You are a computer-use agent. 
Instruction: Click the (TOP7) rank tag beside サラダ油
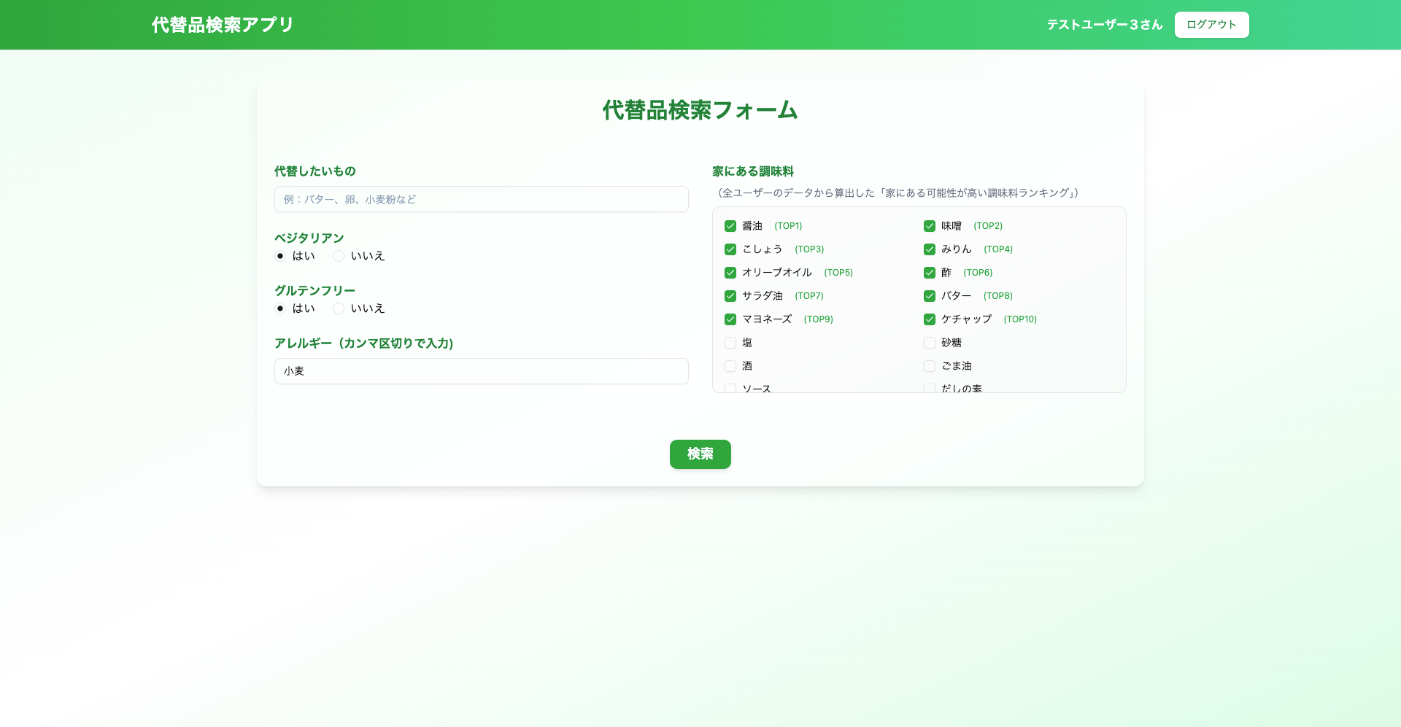(809, 296)
